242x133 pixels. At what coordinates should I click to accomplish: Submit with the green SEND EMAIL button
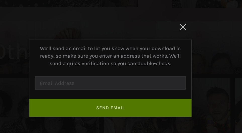pyautogui.click(x=110, y=108)
